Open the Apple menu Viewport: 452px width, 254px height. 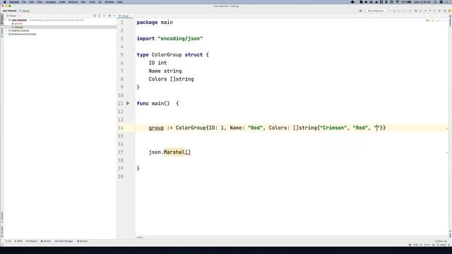click(5, 2)
